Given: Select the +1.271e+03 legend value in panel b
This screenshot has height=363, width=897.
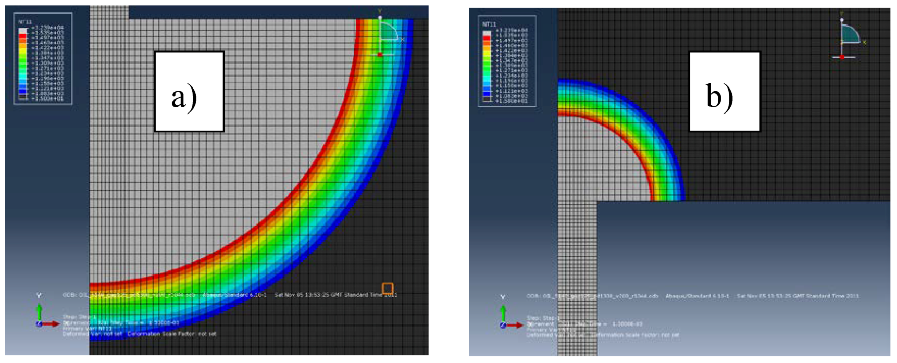Looking at the screenshot, I should click(x=512, y=70).
